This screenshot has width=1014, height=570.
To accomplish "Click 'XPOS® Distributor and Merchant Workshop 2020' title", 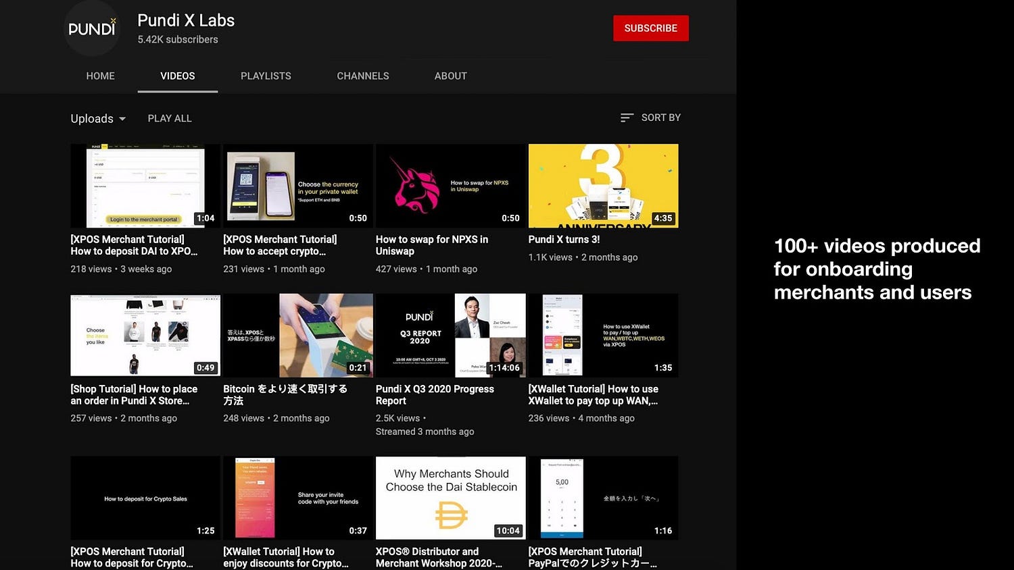I will (439, 557).
